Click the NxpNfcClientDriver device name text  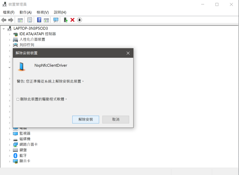pyautogui.click(x=51, y=65)
